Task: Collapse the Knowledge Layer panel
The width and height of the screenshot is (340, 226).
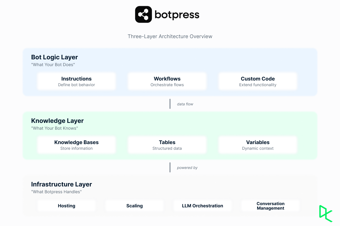Action: pos(57,121)
